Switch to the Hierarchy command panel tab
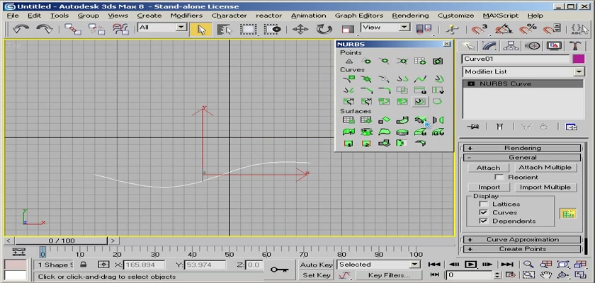Screen dimensions: 595x283 (x=511, y=46)
